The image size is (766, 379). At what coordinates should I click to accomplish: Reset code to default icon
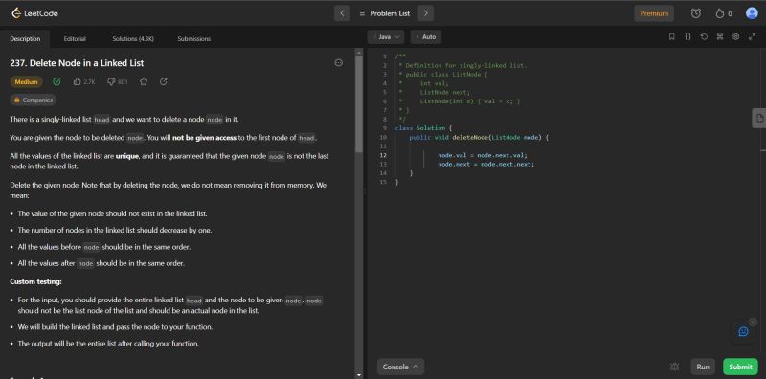704,36
